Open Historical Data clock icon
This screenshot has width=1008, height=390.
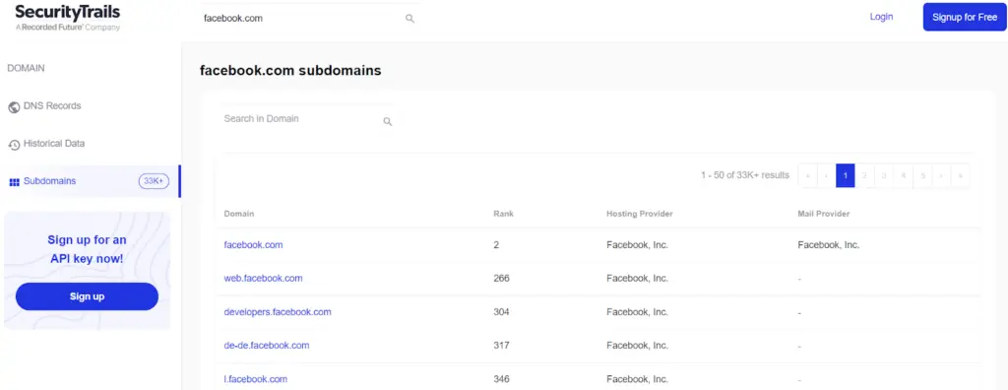(x=14, y=145)
